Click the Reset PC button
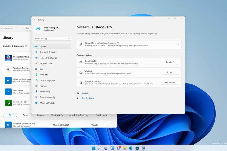227x151 pixels. [170, 62]
